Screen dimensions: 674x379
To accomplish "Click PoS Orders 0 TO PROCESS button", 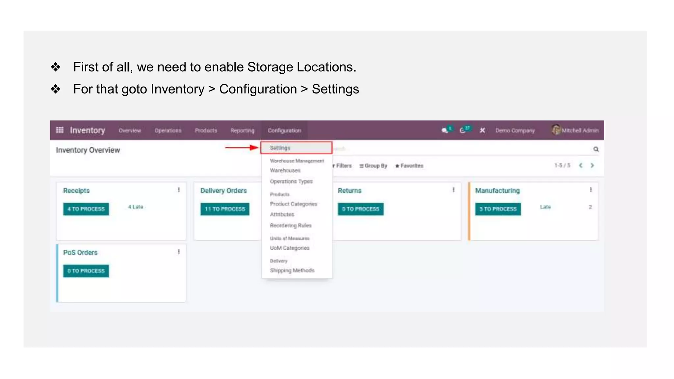I will point(86,271).
